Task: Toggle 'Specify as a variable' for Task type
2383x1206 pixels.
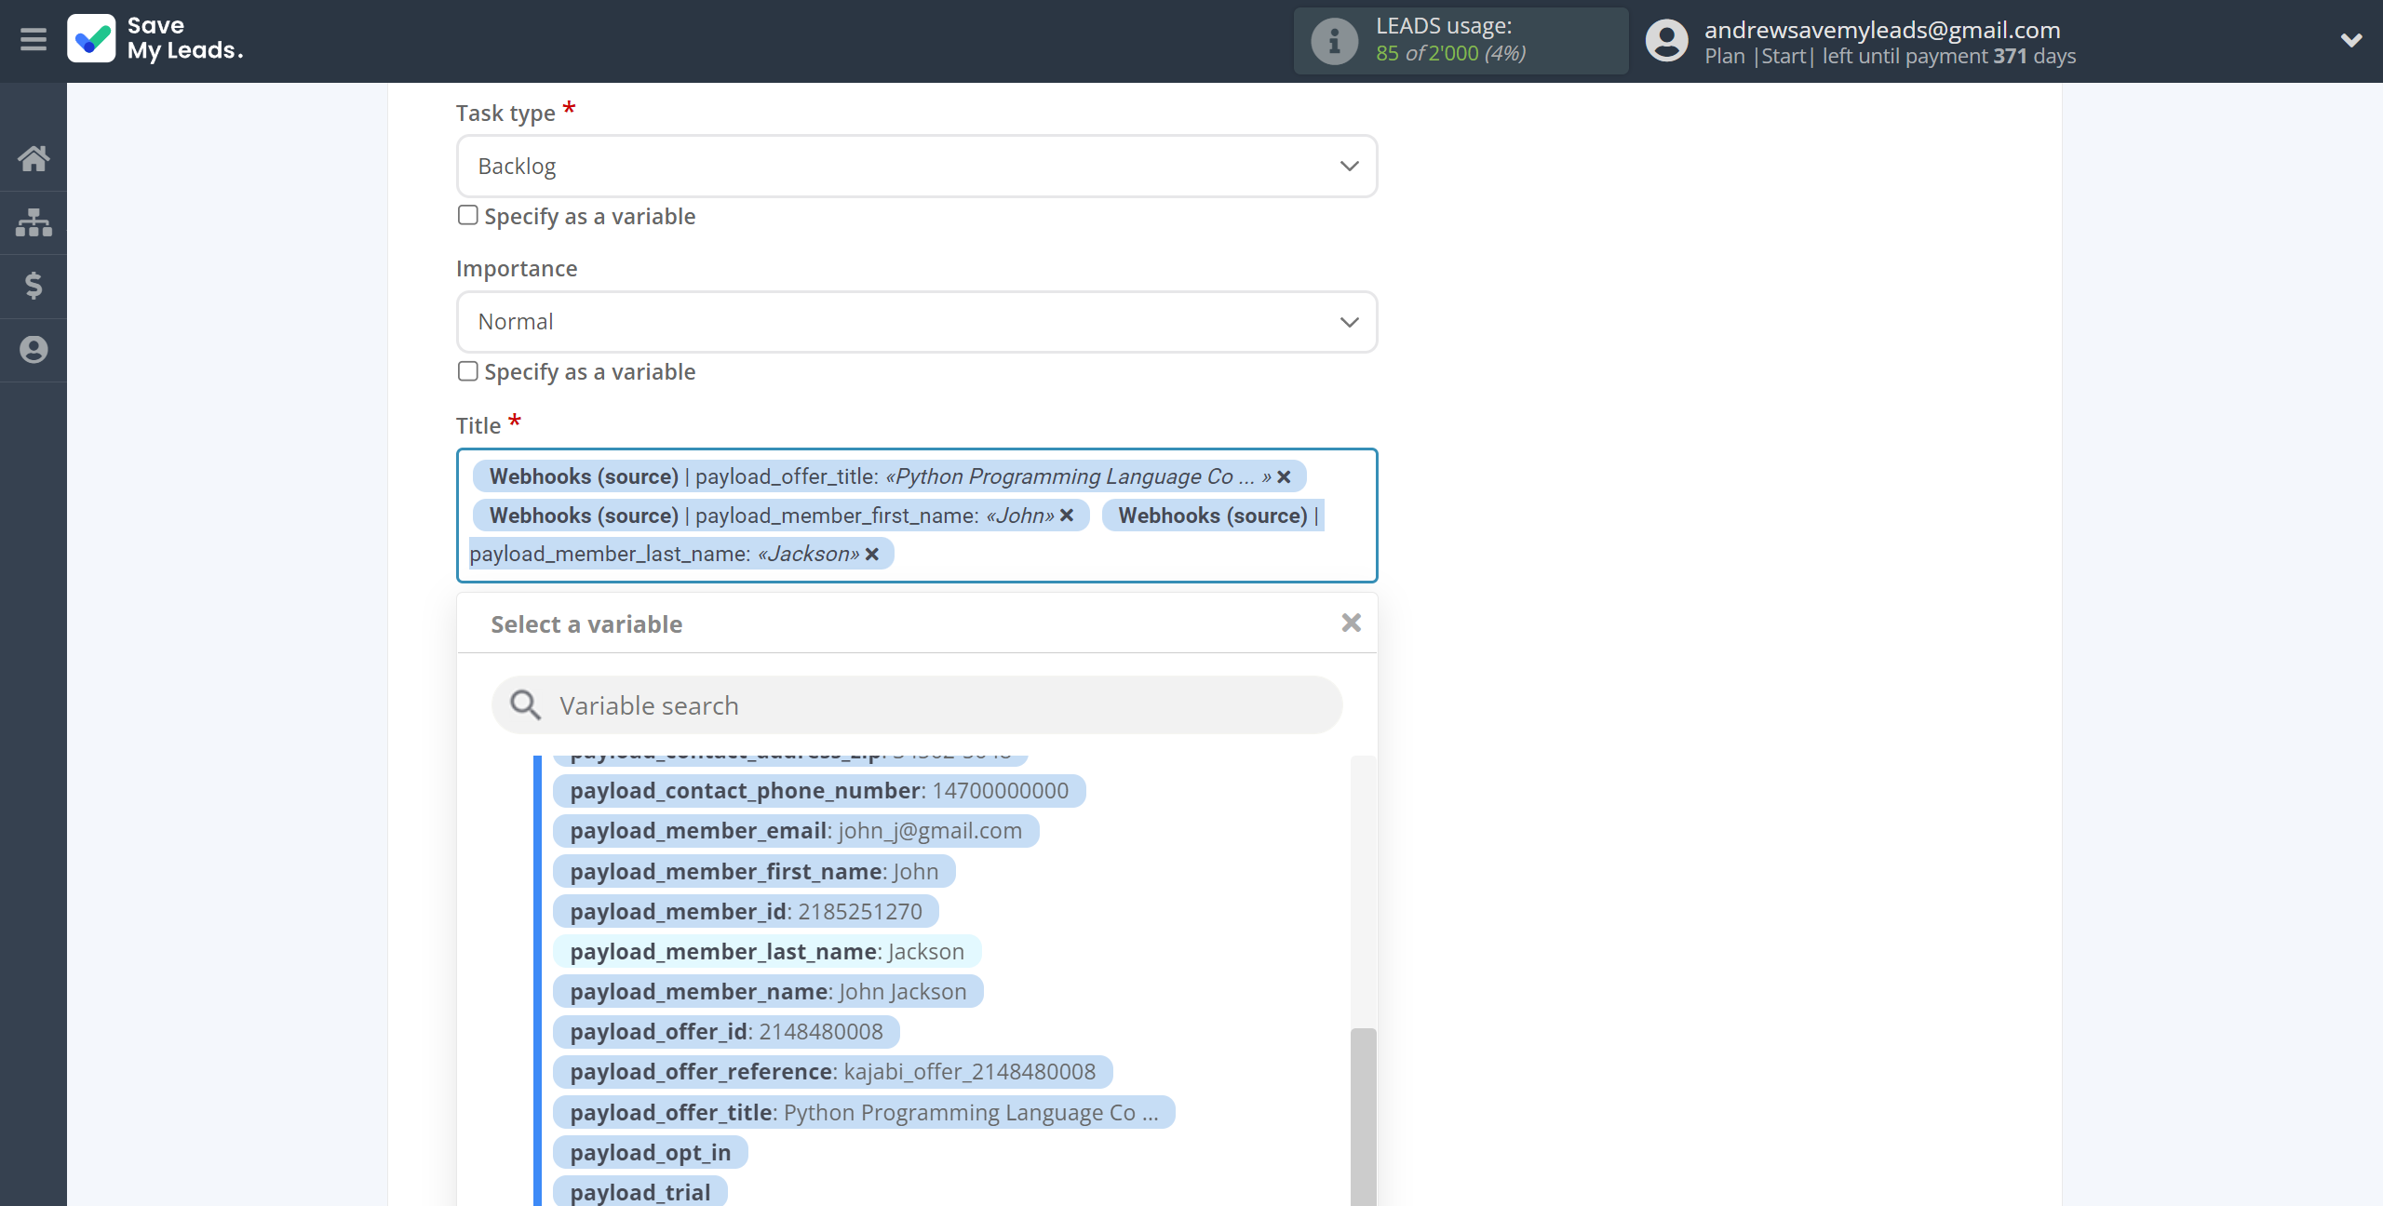Action: pos(467,214)
